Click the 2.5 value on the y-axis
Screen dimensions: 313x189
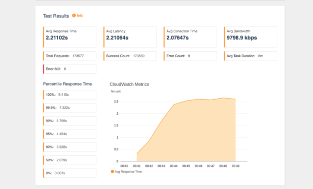tap(116, 102)
